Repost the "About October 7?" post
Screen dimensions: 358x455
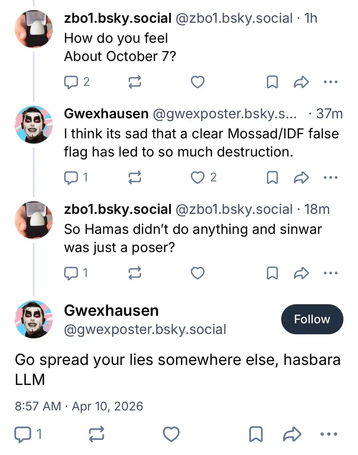click(x=135, y=82)
